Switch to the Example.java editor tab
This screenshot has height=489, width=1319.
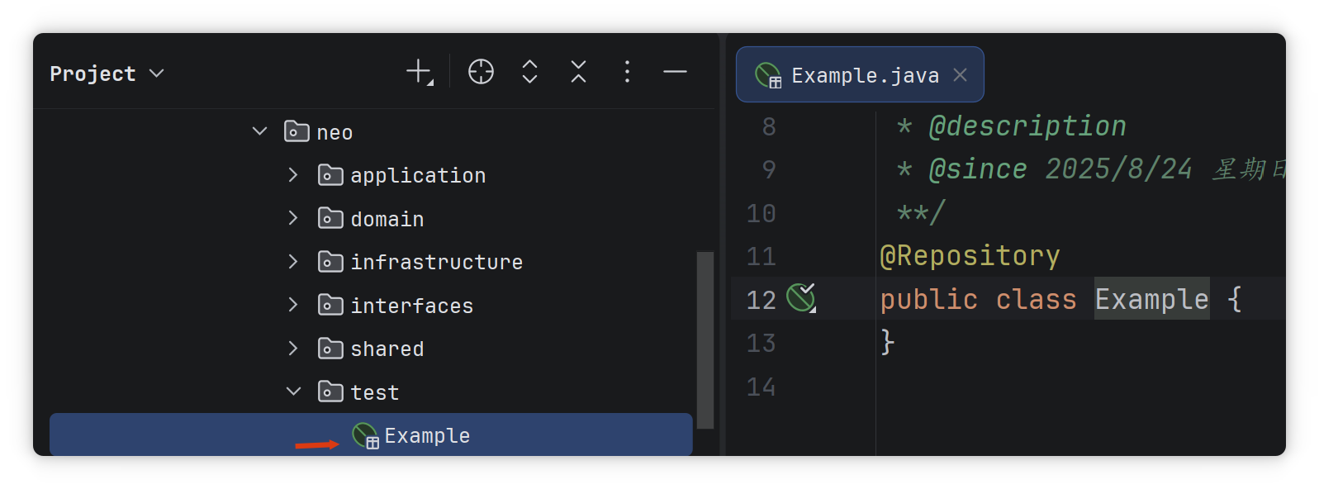[864, 76]
